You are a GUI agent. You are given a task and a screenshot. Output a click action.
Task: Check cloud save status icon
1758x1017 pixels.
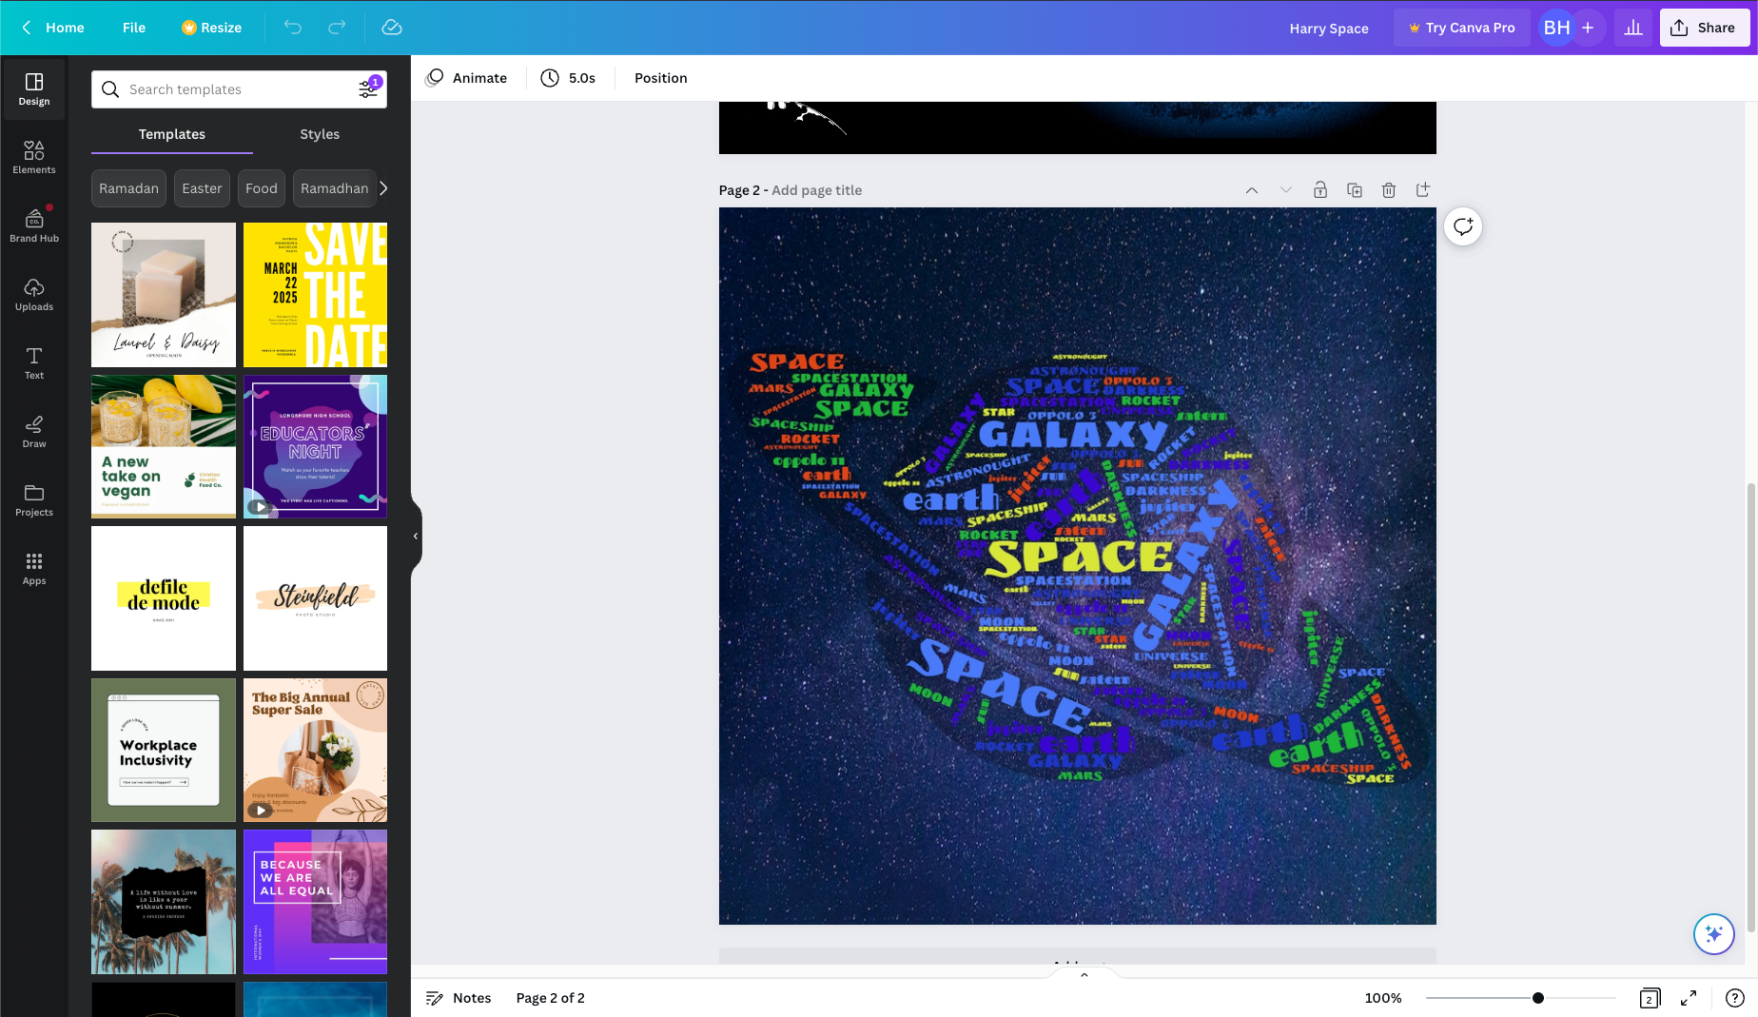click(x=392, y=28)
